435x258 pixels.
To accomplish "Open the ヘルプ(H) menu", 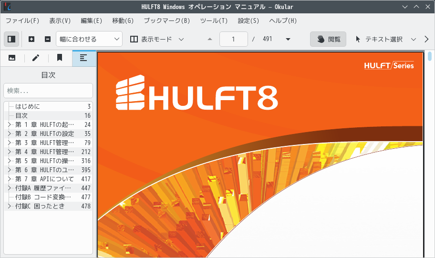I will coord(283,21).
